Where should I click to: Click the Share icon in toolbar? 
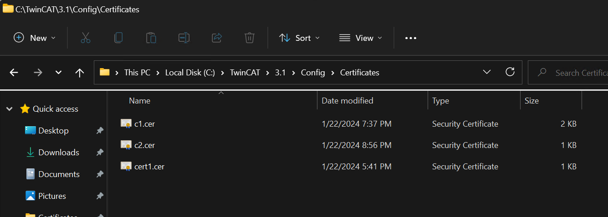[x=217, y=38]
